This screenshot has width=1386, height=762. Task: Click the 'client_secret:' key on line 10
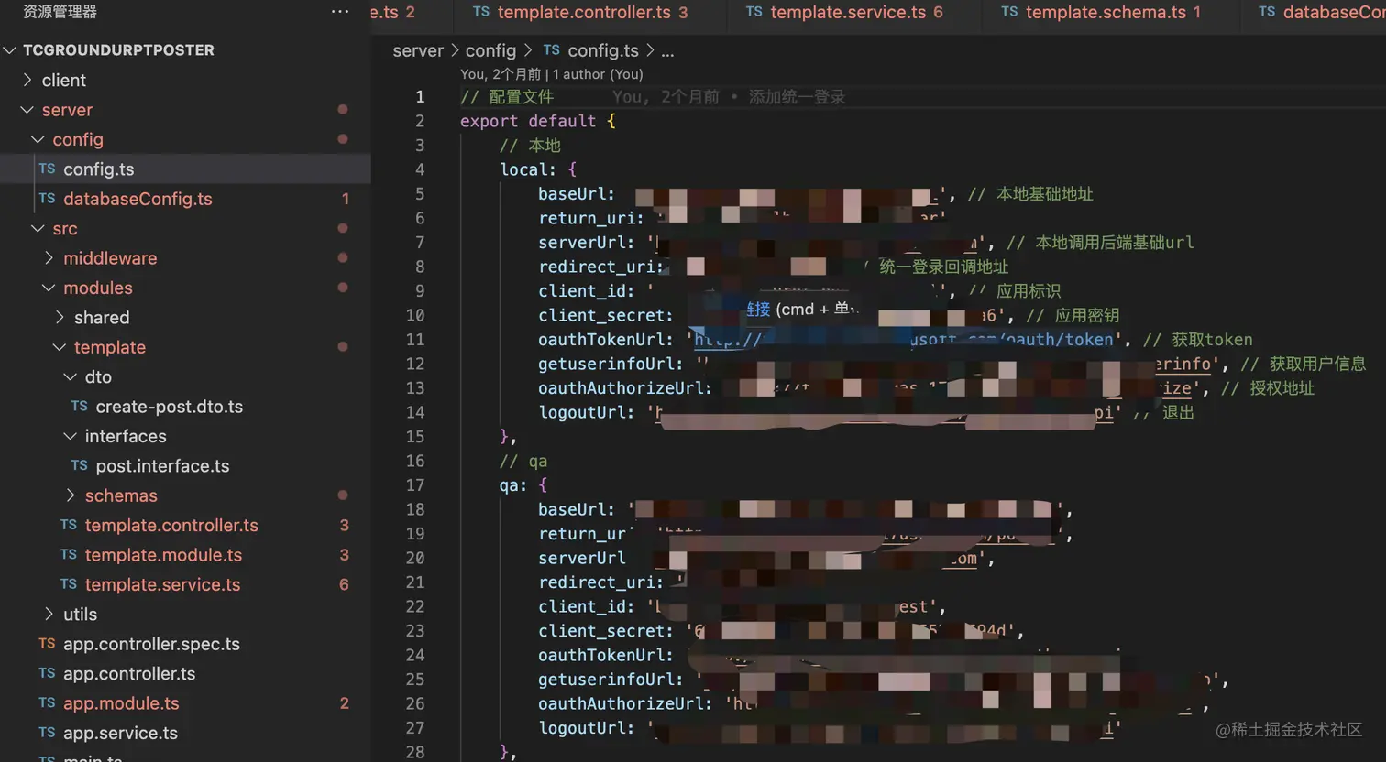(606, 315)
